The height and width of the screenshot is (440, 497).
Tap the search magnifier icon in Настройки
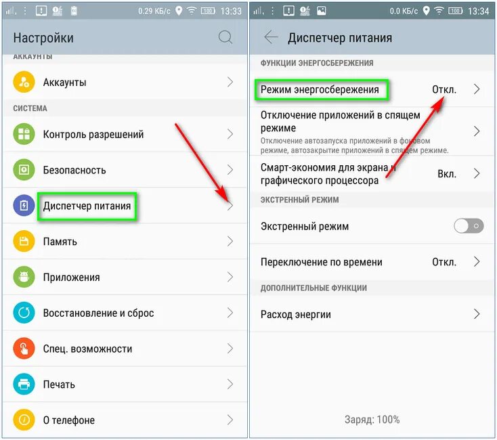point(225,37)
